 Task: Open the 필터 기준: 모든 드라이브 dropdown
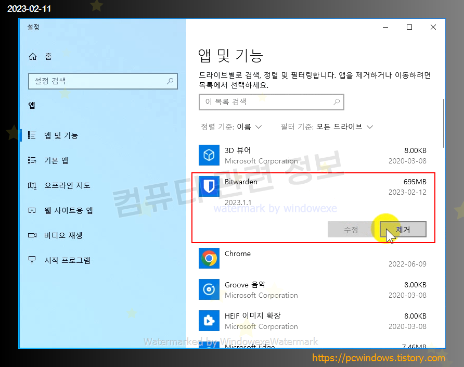tap(327, 127)
